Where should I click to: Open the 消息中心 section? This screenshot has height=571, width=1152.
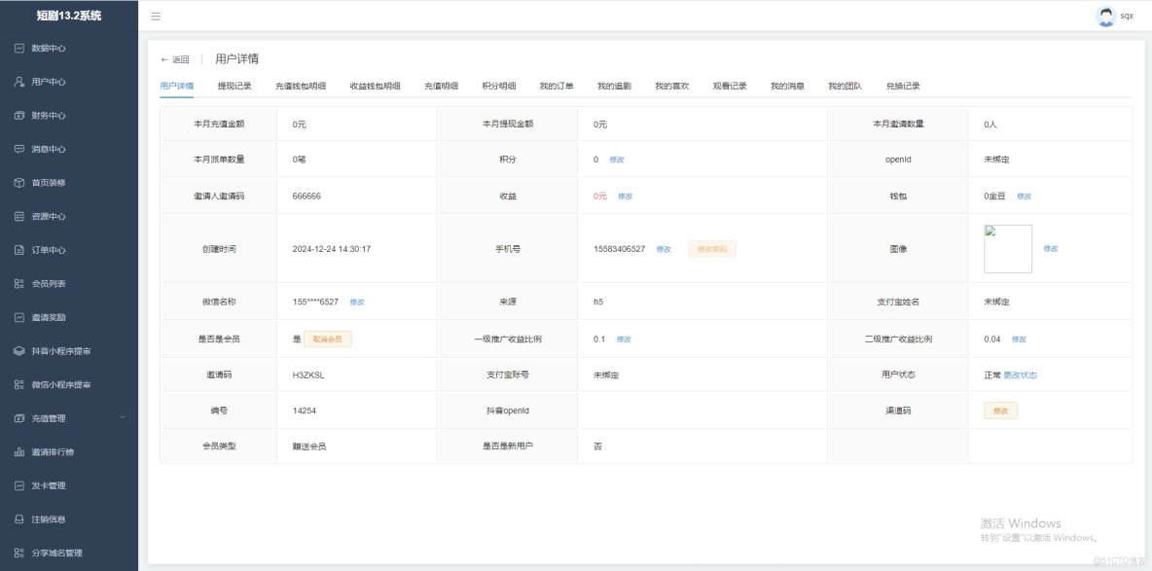pyautogui.click(x=50, y=148)
